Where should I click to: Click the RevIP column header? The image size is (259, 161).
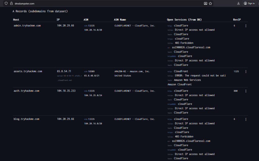coord(237,20)
